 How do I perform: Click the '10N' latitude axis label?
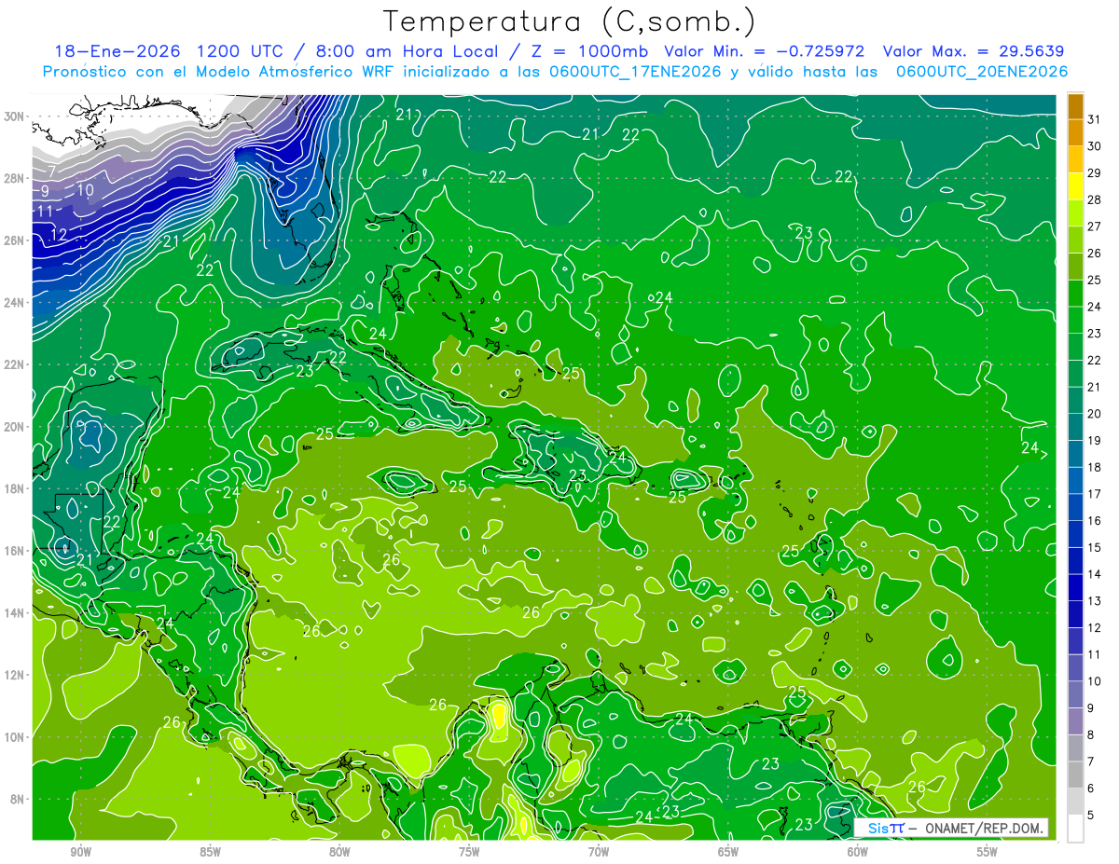click(x=15, y=737)
